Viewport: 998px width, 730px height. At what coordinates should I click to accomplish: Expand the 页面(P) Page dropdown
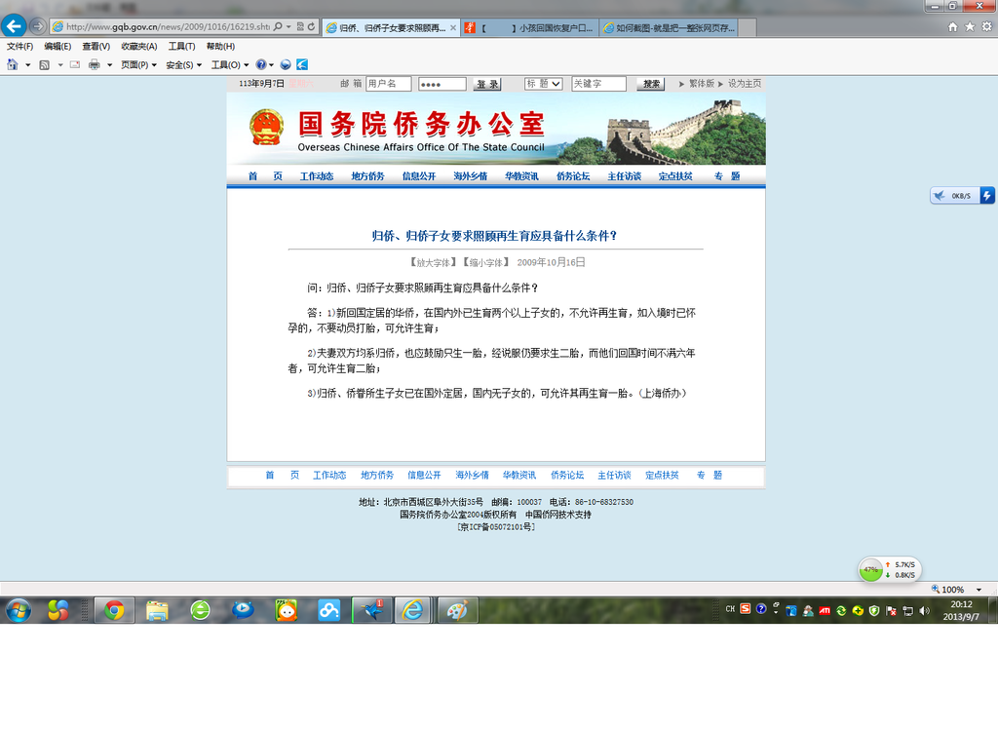click(138, 65)
